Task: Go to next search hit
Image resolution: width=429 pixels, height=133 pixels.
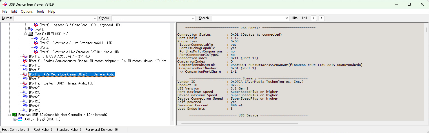Action: click(x=321, y=18)
